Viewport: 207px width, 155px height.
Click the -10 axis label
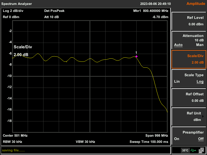(x=9, y=76)
